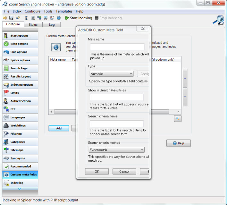Click the document magnifier toolbar icon
The width and height of the screenshot is (227, 205).
tap(33, 18)
